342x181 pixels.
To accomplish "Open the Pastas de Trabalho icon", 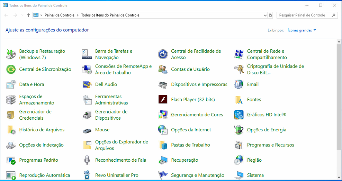I will 163,145.
